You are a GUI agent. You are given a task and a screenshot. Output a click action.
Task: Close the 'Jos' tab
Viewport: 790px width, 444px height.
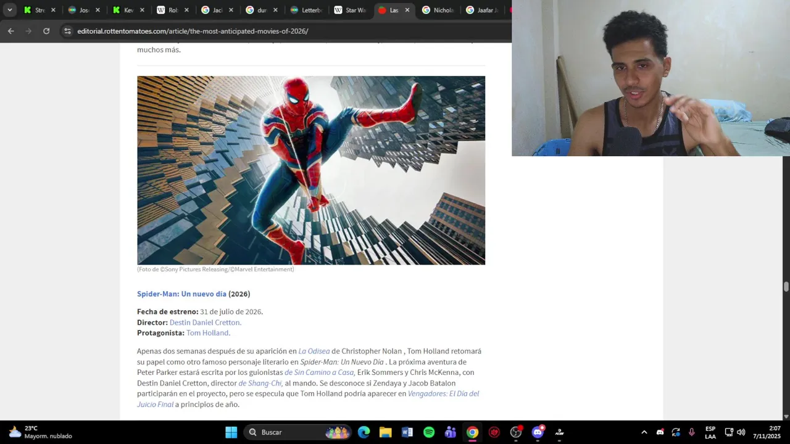click(98, 10)
